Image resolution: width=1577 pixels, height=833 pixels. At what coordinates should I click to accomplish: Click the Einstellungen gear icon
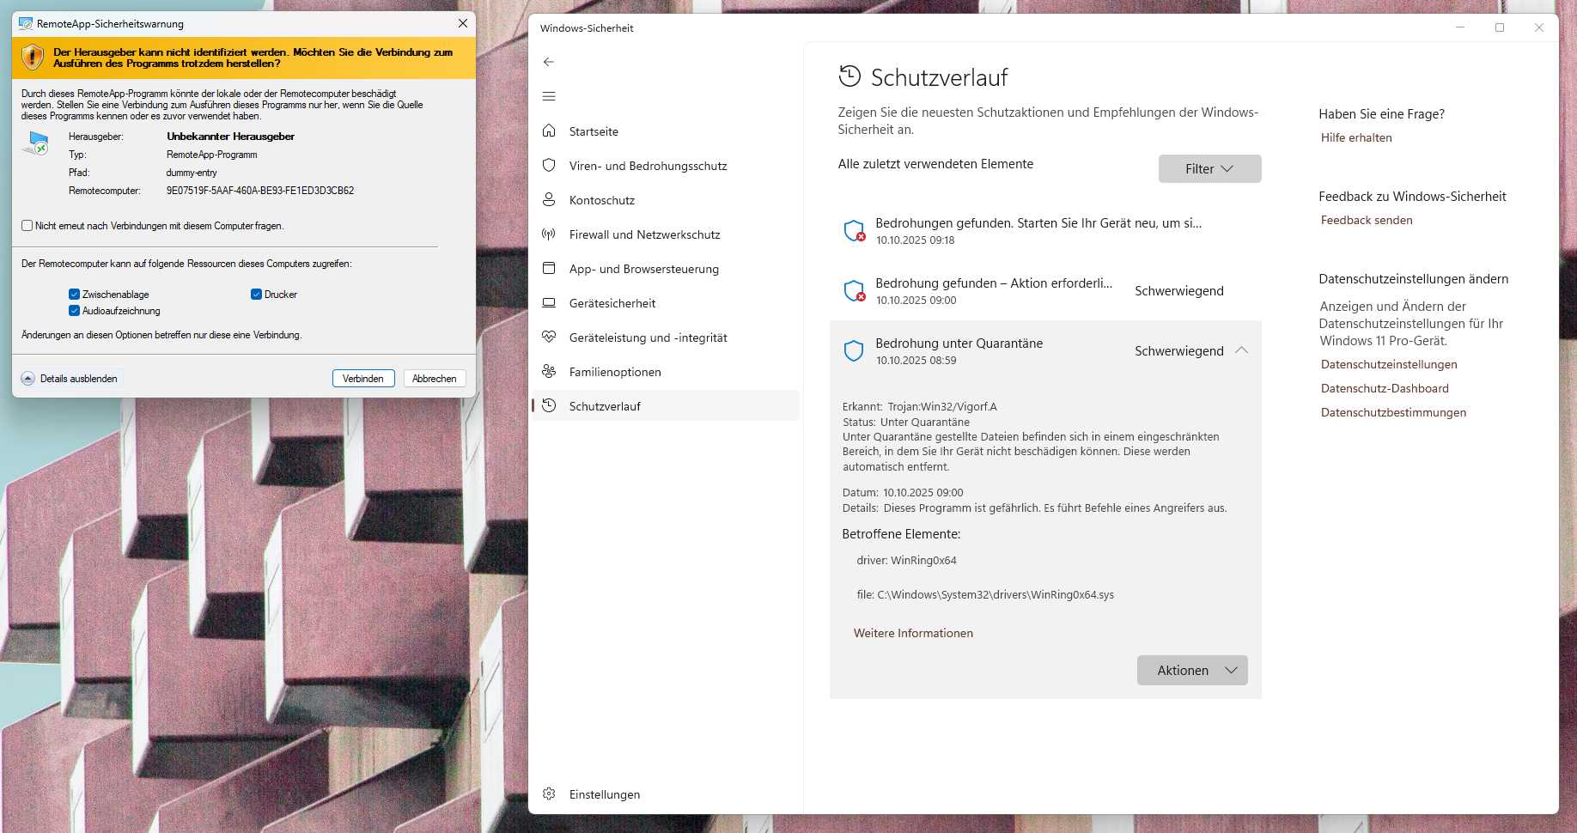click(x=549, y=793)
